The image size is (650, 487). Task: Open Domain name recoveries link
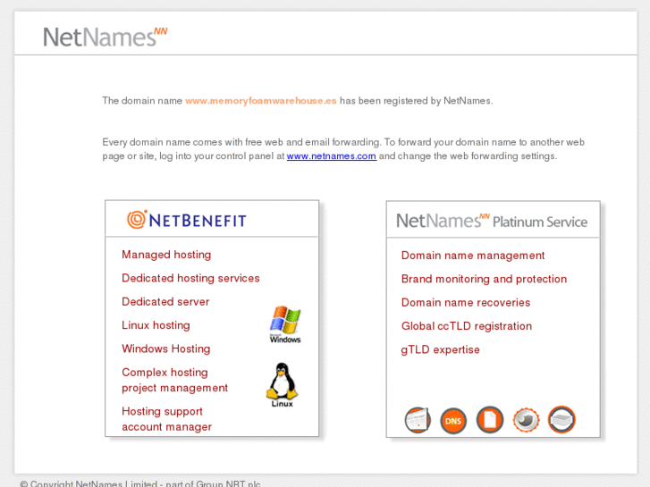(466, 303)
